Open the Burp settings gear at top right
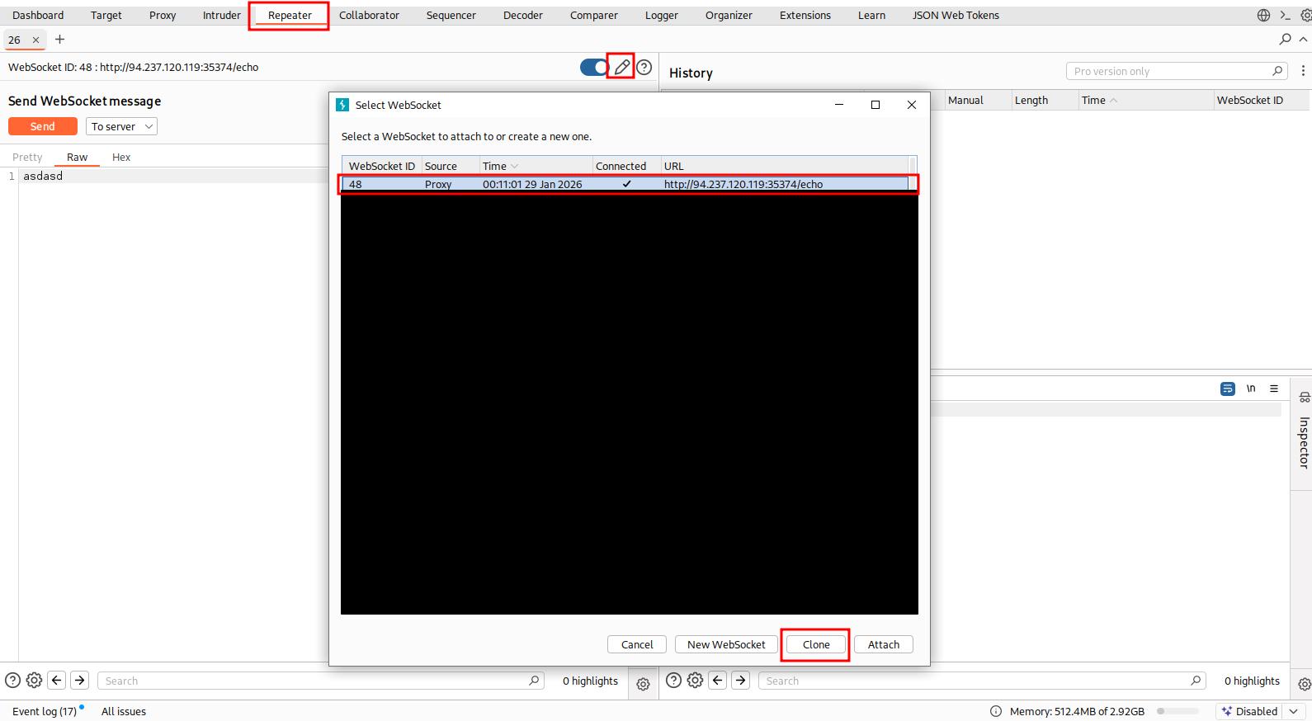This screenshot has width=1312, height=721. click(1305, 15)
